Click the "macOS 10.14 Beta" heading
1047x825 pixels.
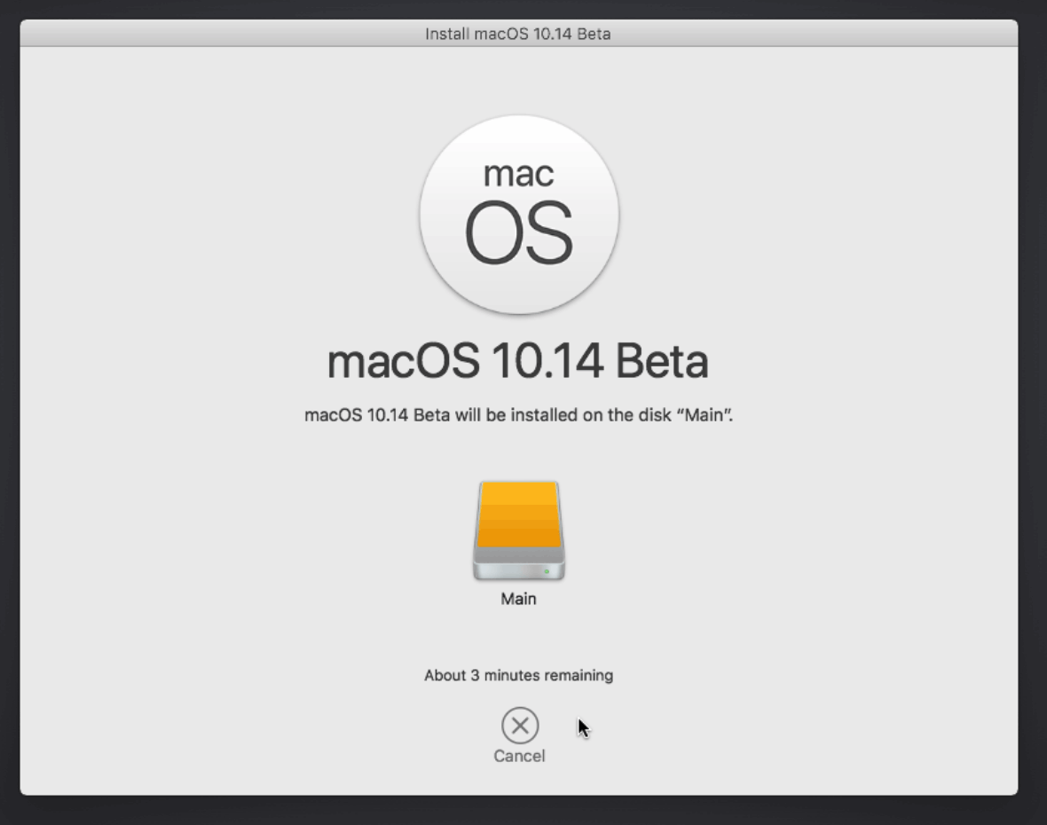coord(518,361)
